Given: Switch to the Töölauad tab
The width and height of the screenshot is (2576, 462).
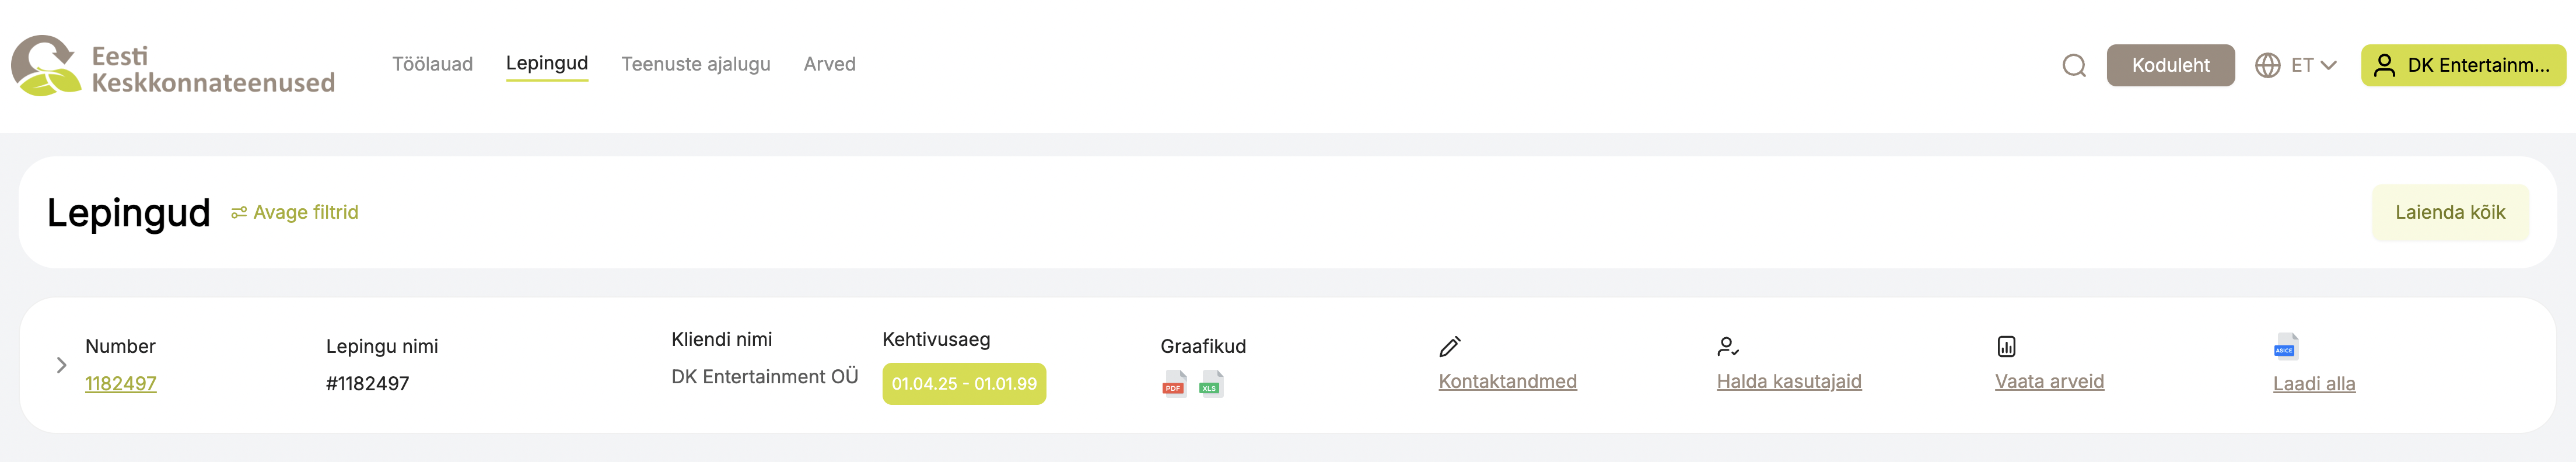Looking at the screenshot, I should tap(432, 65).
